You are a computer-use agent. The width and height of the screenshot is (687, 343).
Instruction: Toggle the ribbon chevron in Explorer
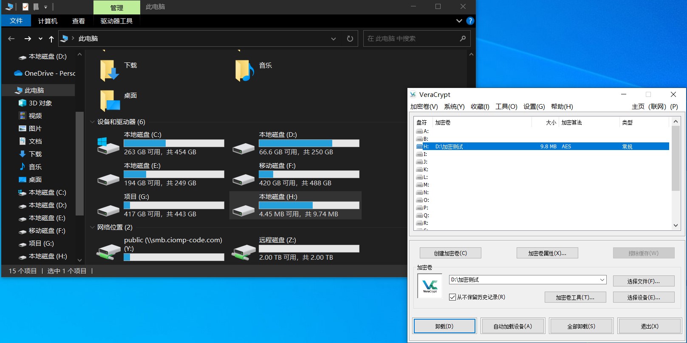pos(459,21)
